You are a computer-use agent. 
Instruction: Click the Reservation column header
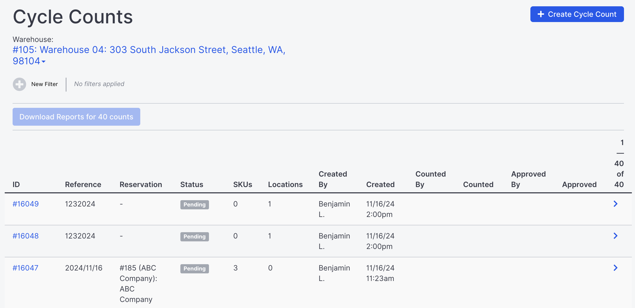click(x=141, y=184)
